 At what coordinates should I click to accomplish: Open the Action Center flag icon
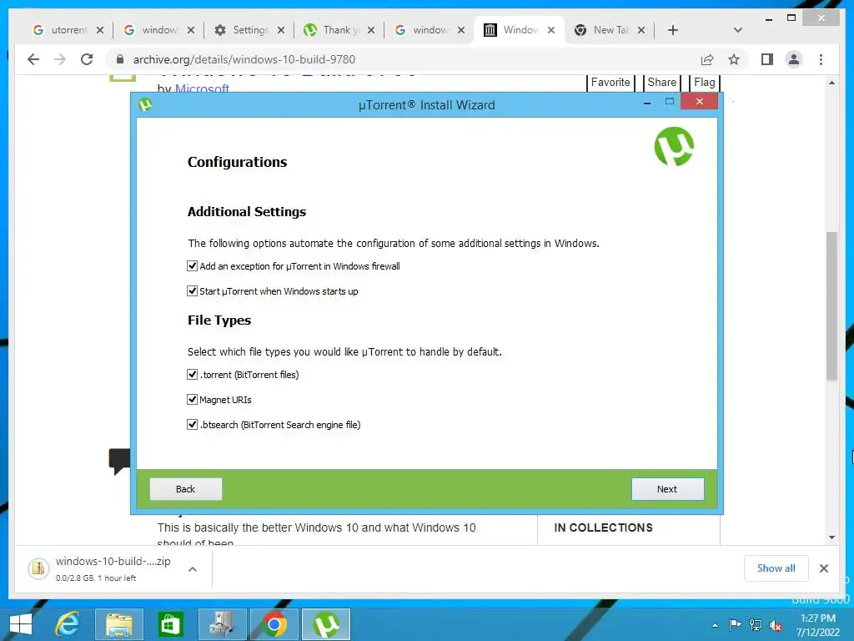click(x=735, y=624)
